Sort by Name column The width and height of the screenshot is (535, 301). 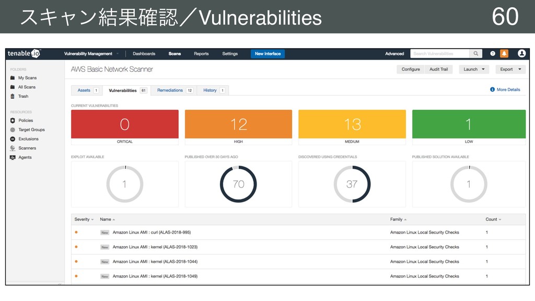click(108, 219)
